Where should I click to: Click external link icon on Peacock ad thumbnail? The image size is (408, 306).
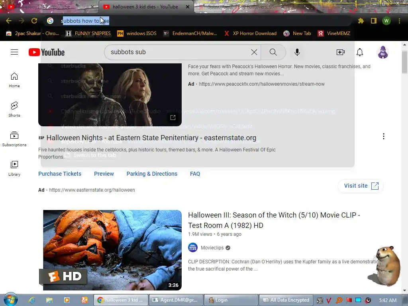tap(173, 118)
